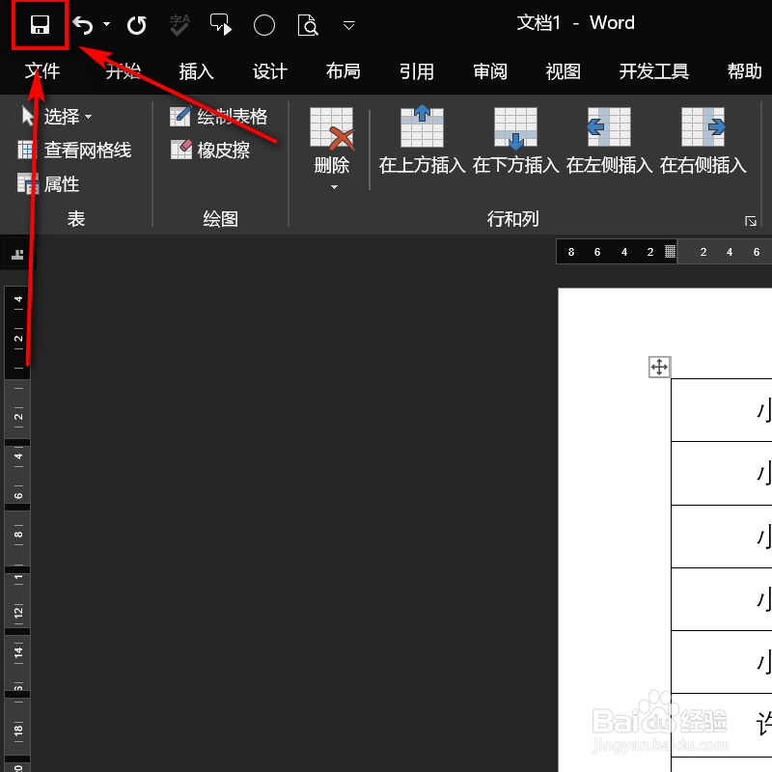Click the speech bubble read-aloud icon
Image resolution: width=772 pixels, height=772 pixels.
(x=221, y=25)
